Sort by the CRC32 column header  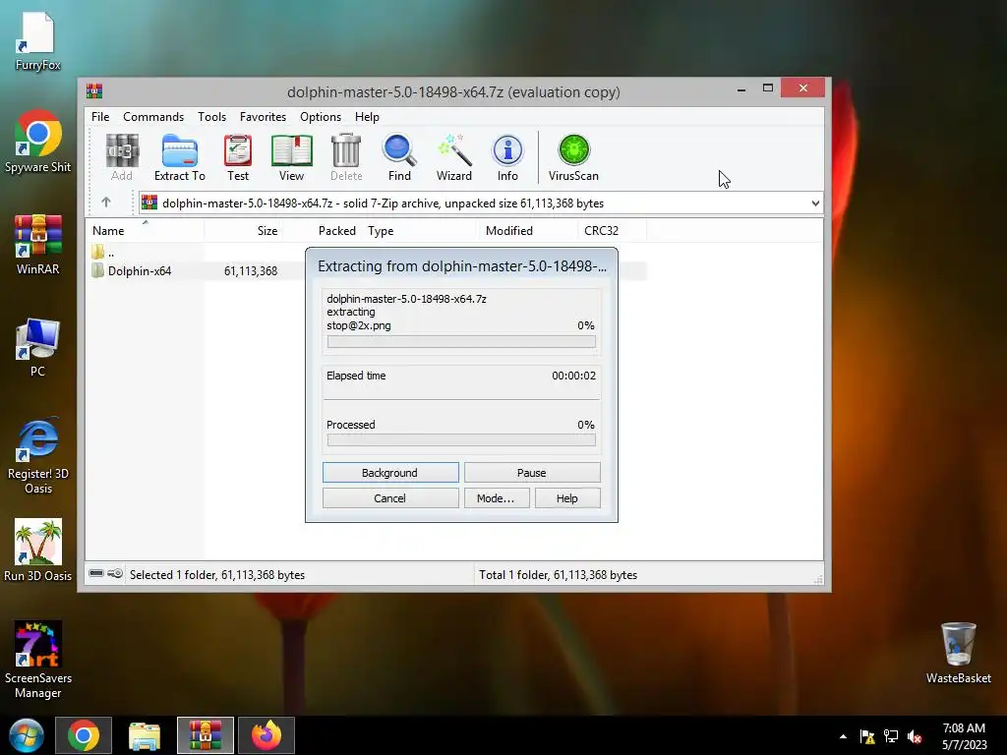pos(612,230)
